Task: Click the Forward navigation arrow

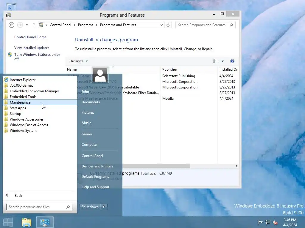Action: [20, 25]
